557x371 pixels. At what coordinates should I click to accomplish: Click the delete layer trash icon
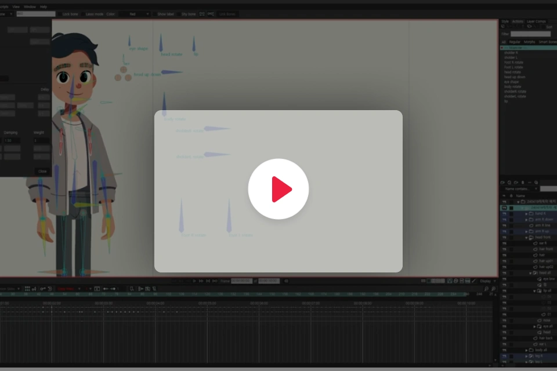(x=523, y=183)
